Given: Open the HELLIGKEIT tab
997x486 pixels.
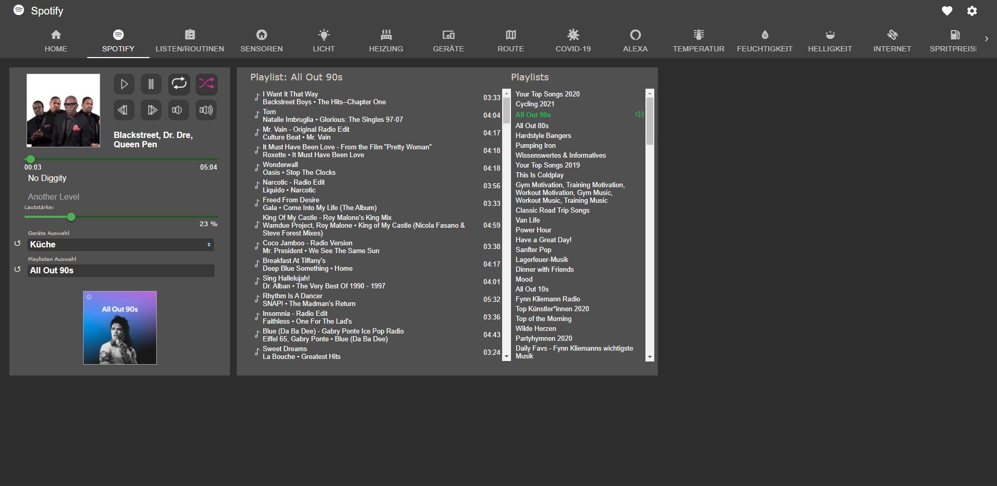Looking at the screenshot, I should click(x=830, y=41).
